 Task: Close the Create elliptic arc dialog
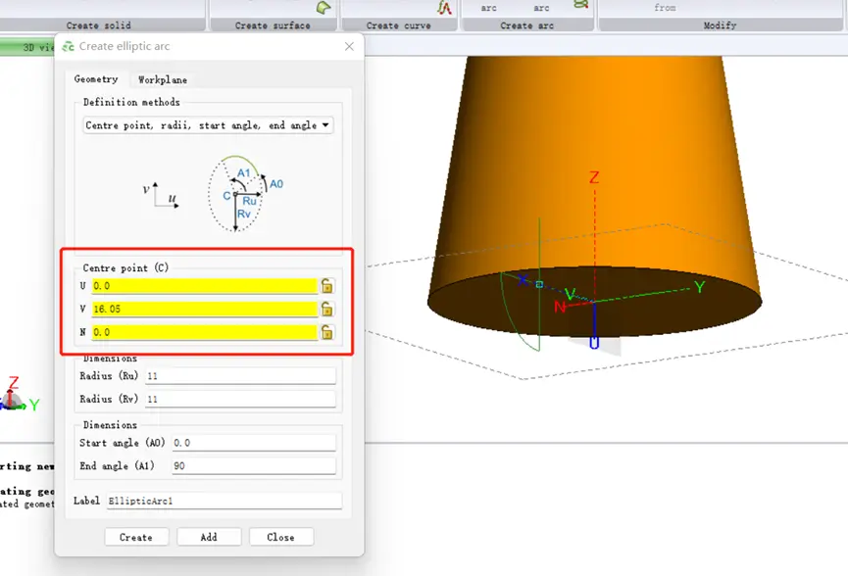(x=349, y=46)
